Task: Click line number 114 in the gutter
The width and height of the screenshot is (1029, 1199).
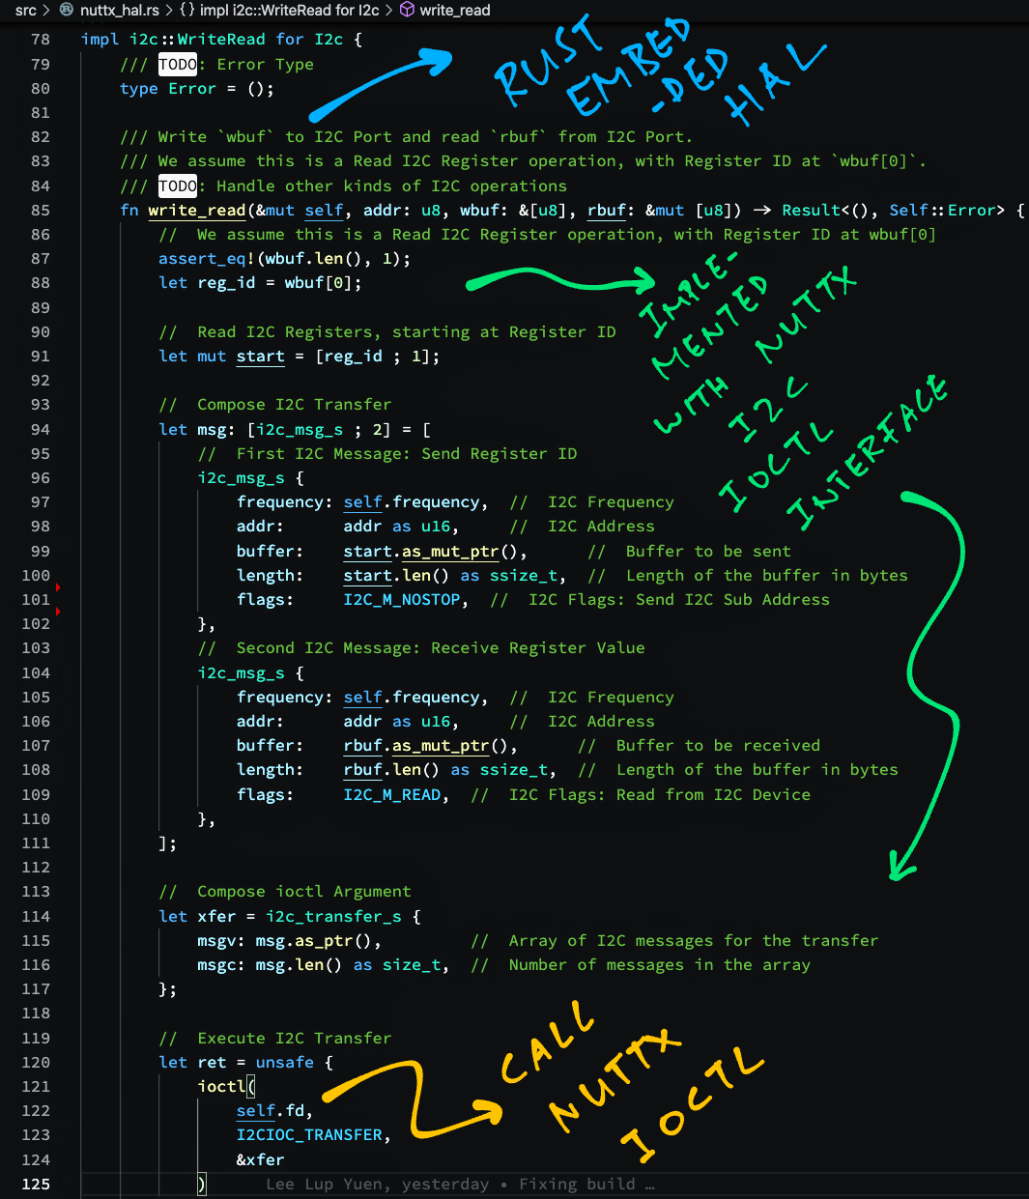Action: tap(36, 916)
